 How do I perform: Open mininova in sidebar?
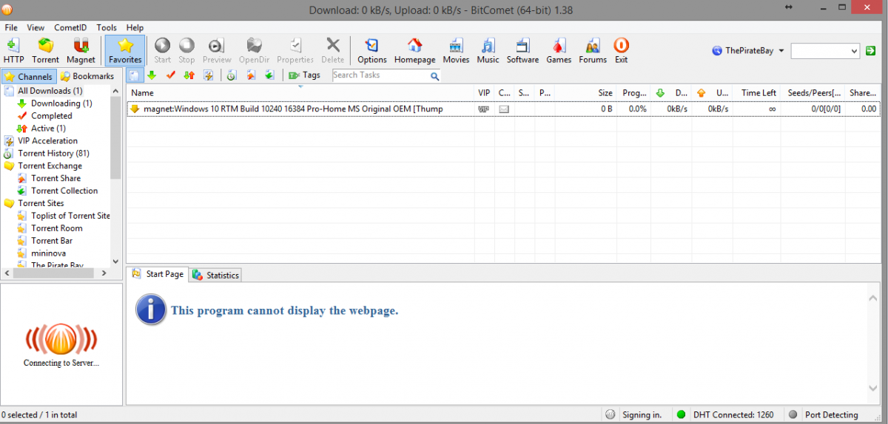point(48,253)
